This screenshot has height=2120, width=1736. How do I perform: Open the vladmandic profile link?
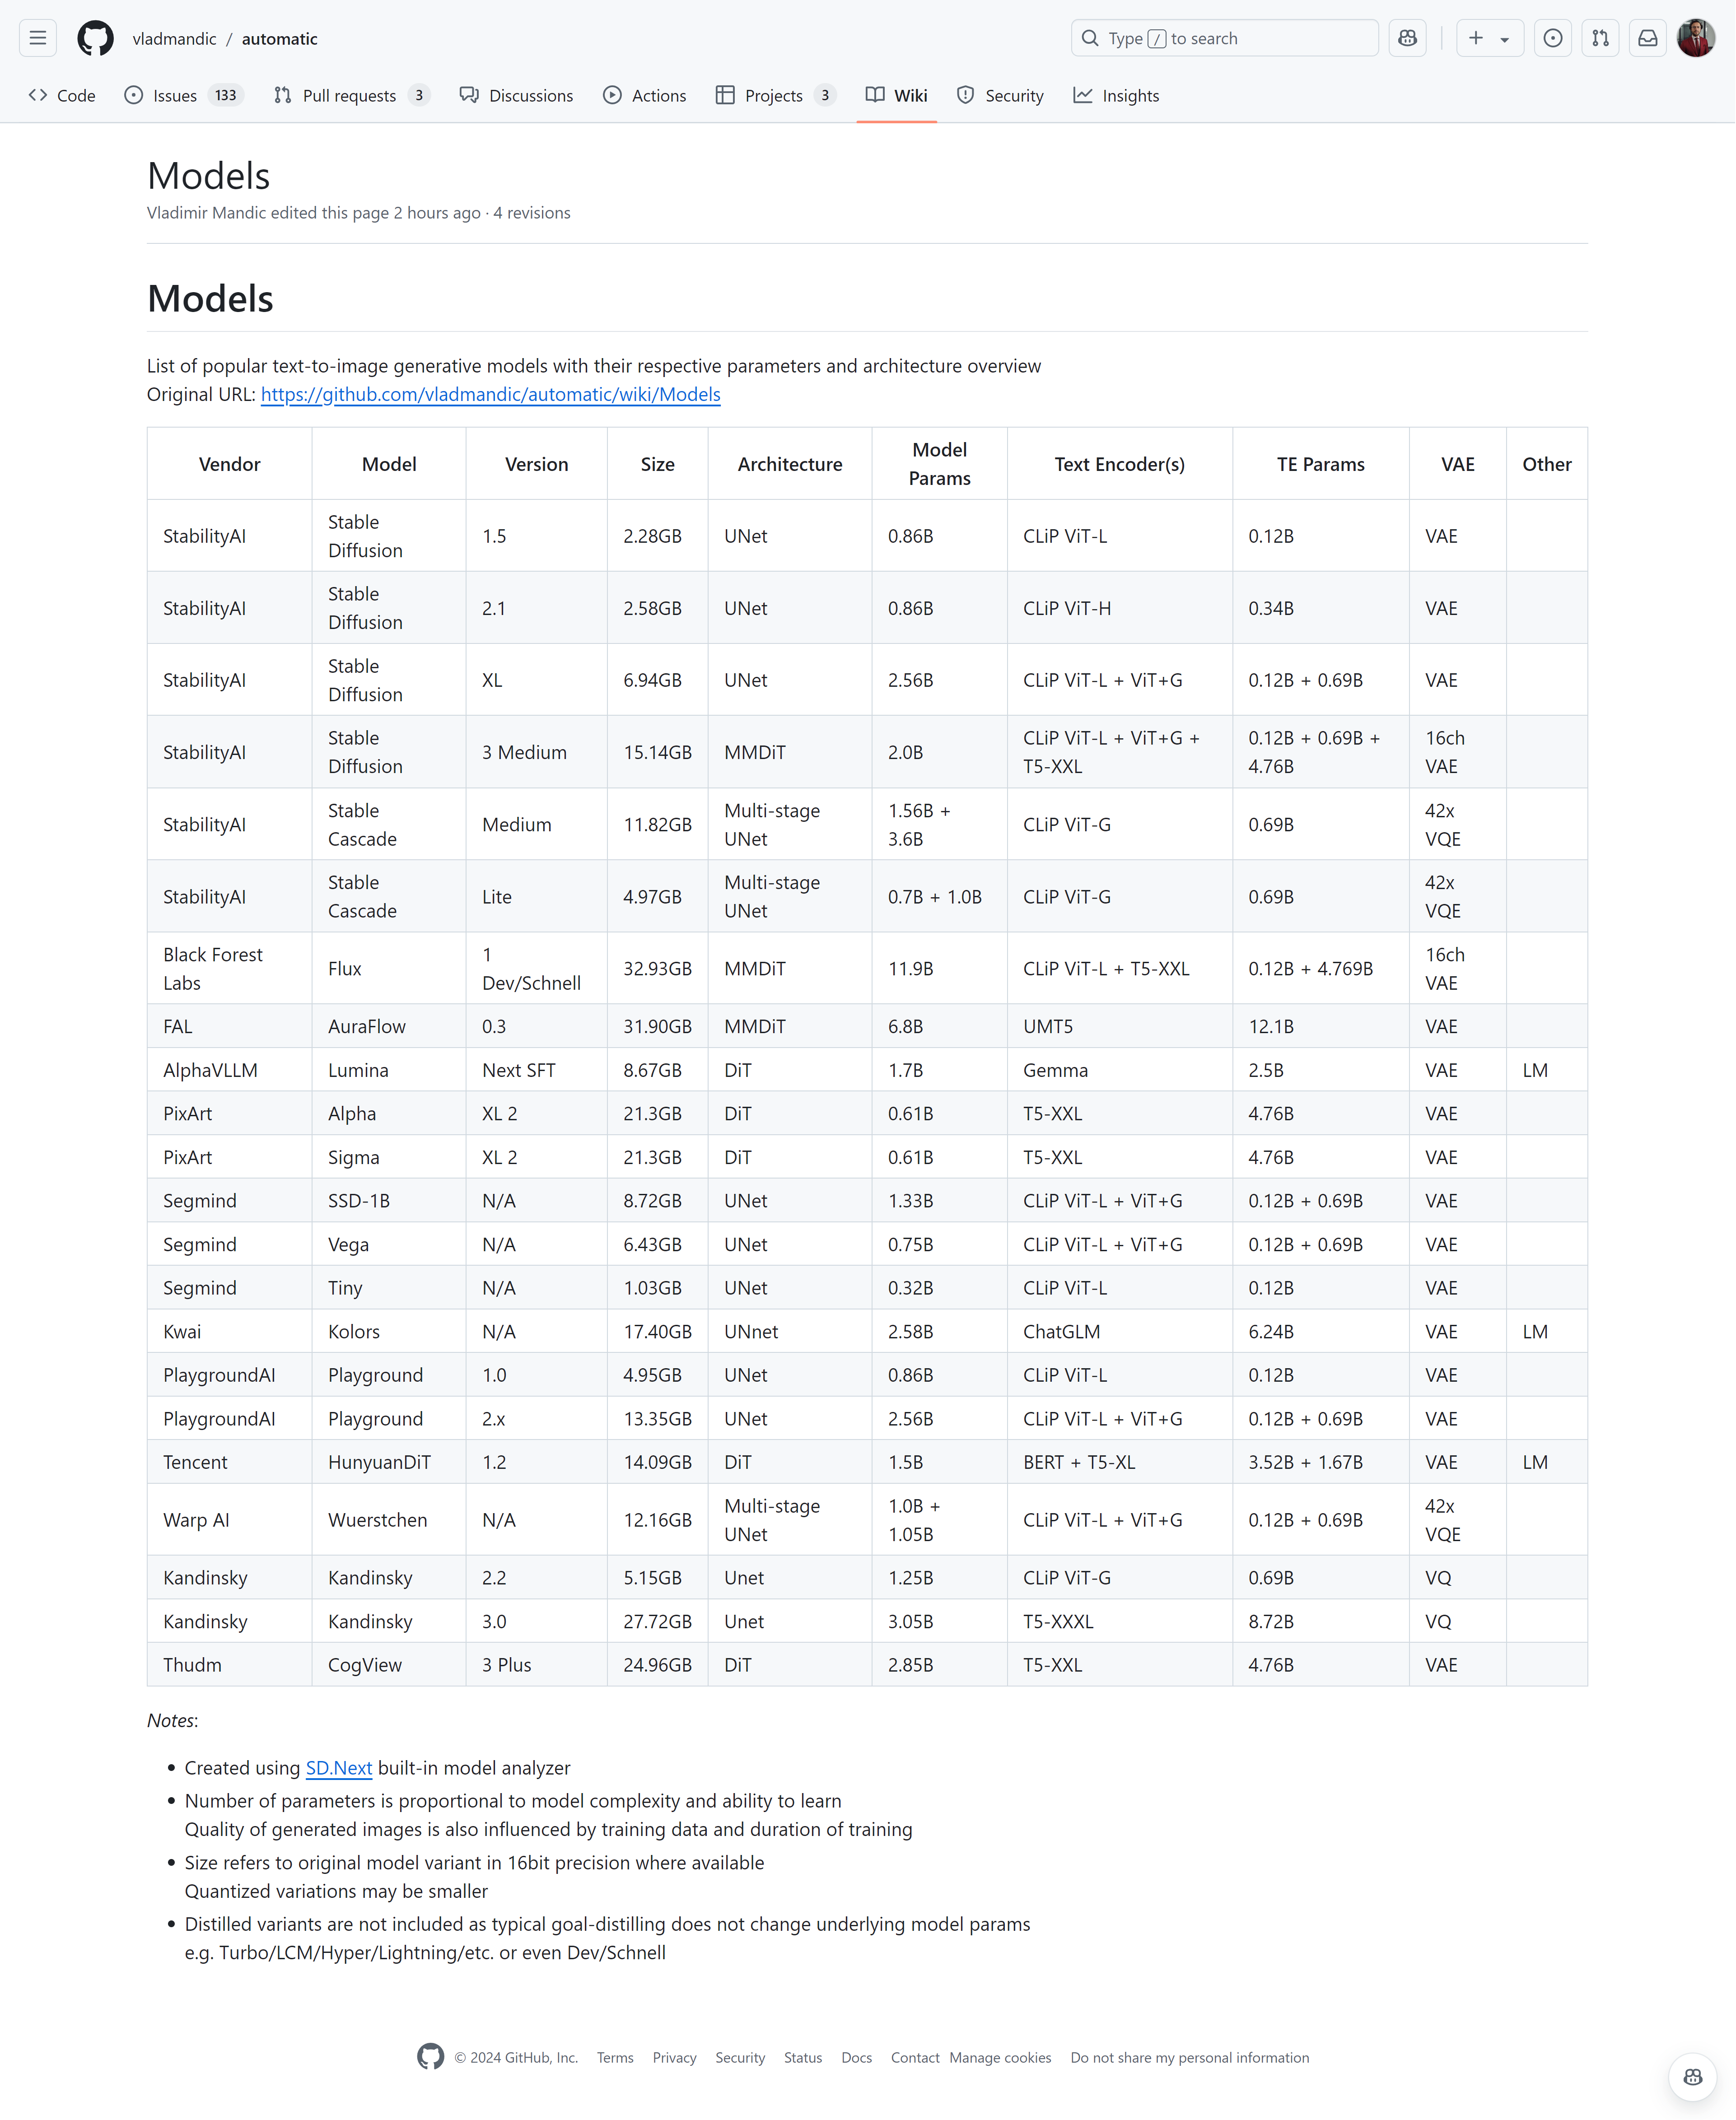coord(174,38)
